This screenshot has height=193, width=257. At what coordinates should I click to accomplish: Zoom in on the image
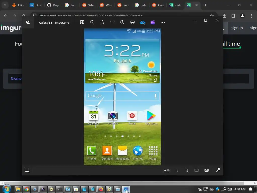(x=186, y=170)
